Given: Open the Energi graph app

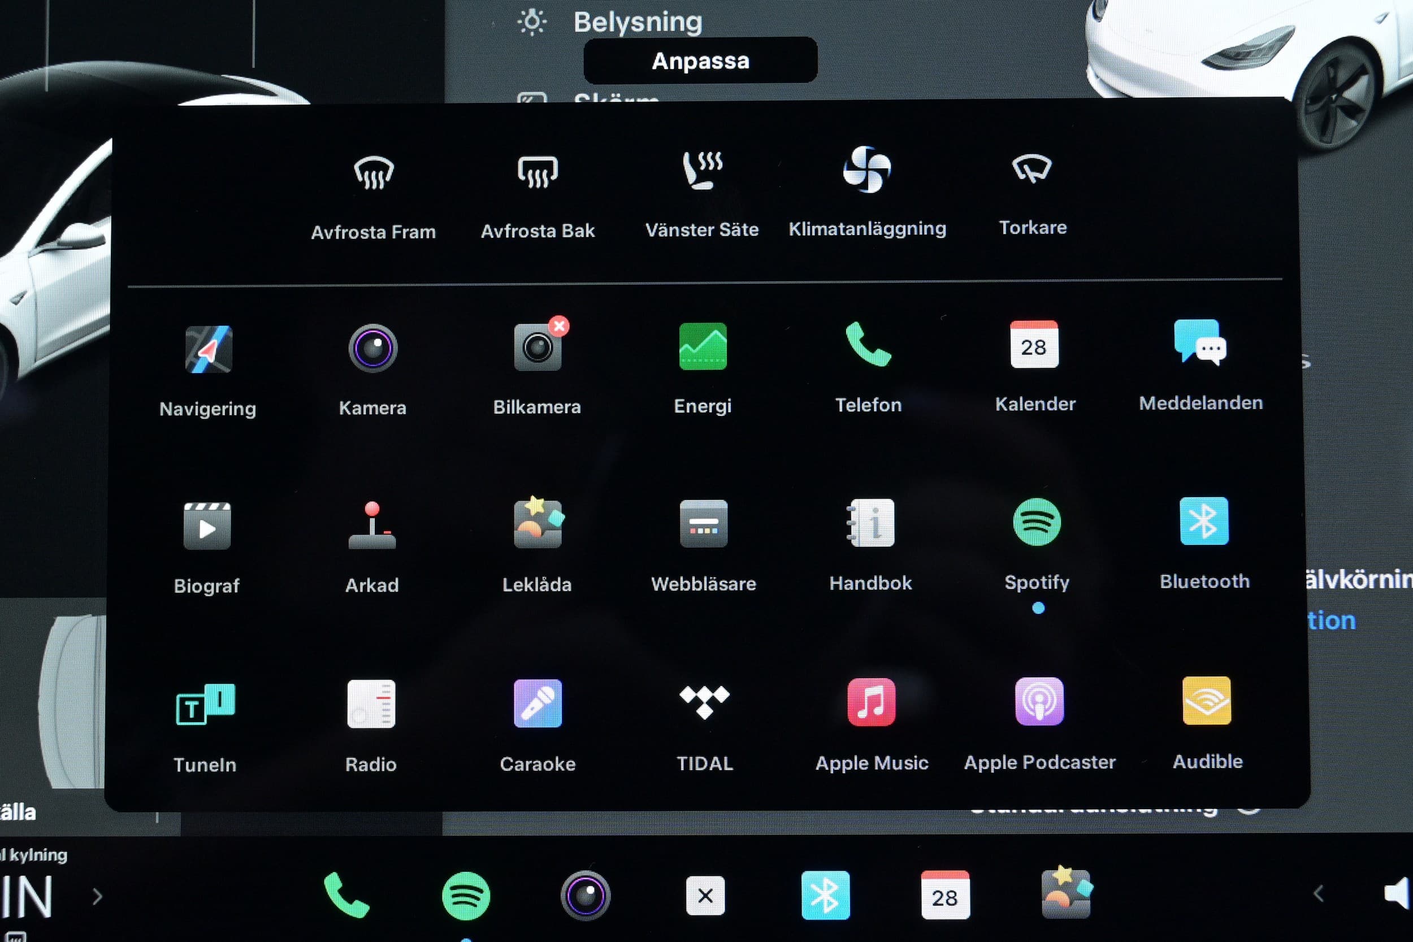Looking at the screenshot, I should [703, 346].
